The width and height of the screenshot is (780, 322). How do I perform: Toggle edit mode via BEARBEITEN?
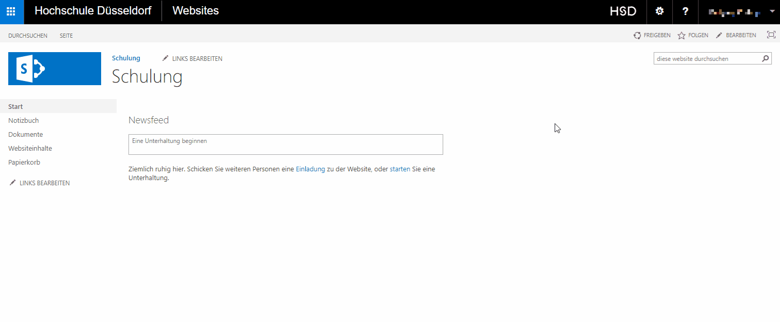[737, 35]
